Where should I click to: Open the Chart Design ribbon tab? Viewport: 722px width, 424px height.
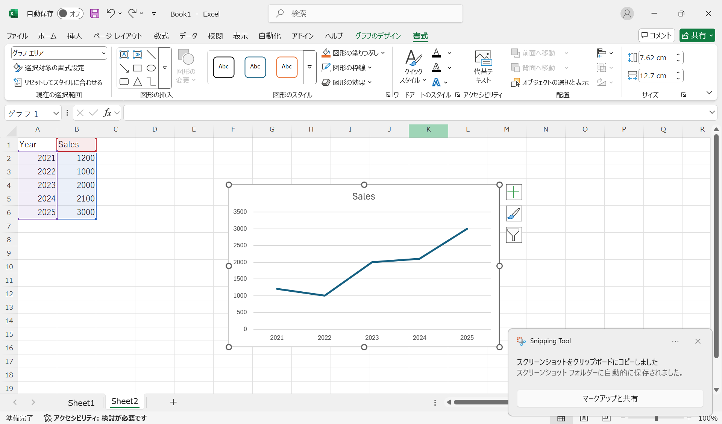[x=378, y=36]
